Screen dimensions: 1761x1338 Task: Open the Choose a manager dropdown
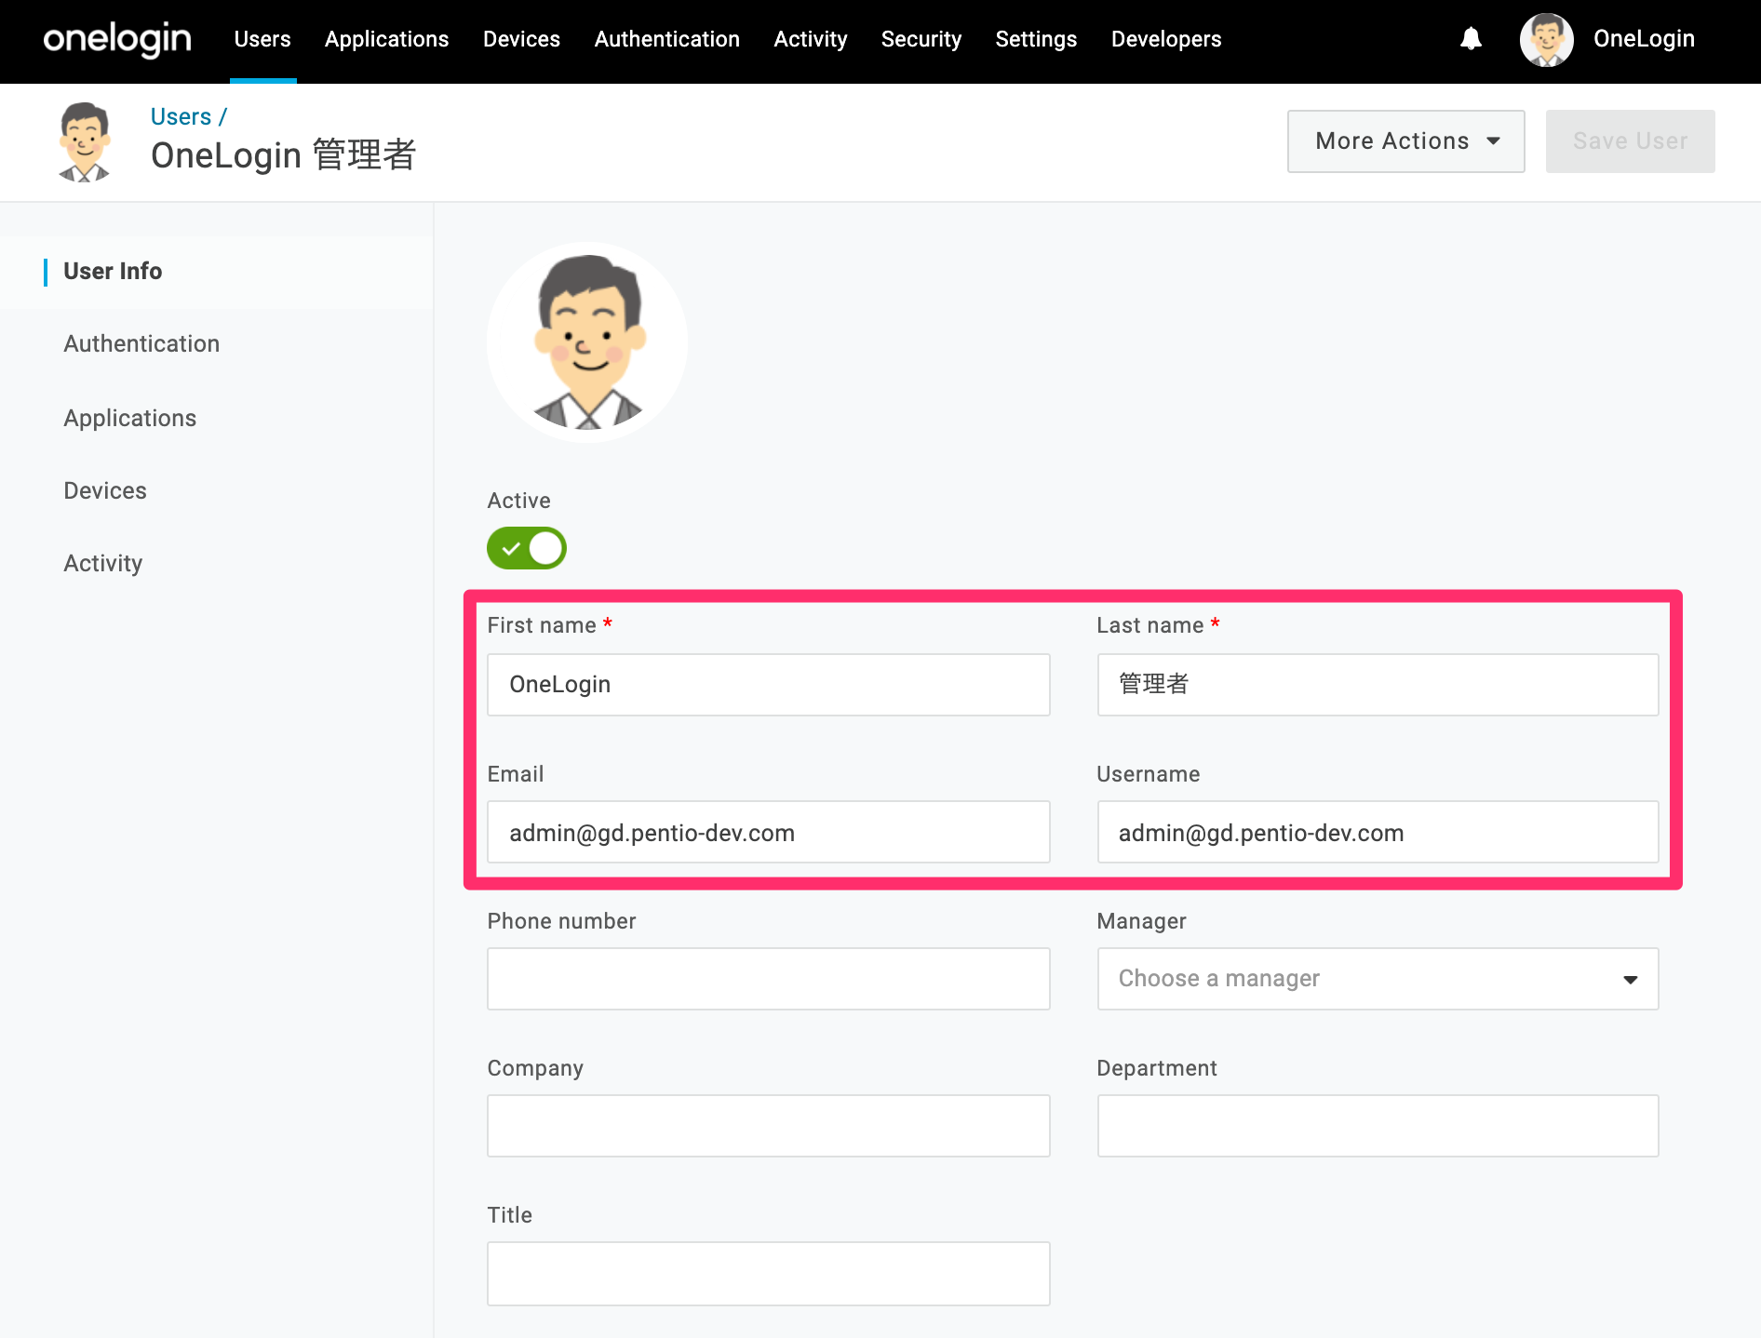[1378, 979]
